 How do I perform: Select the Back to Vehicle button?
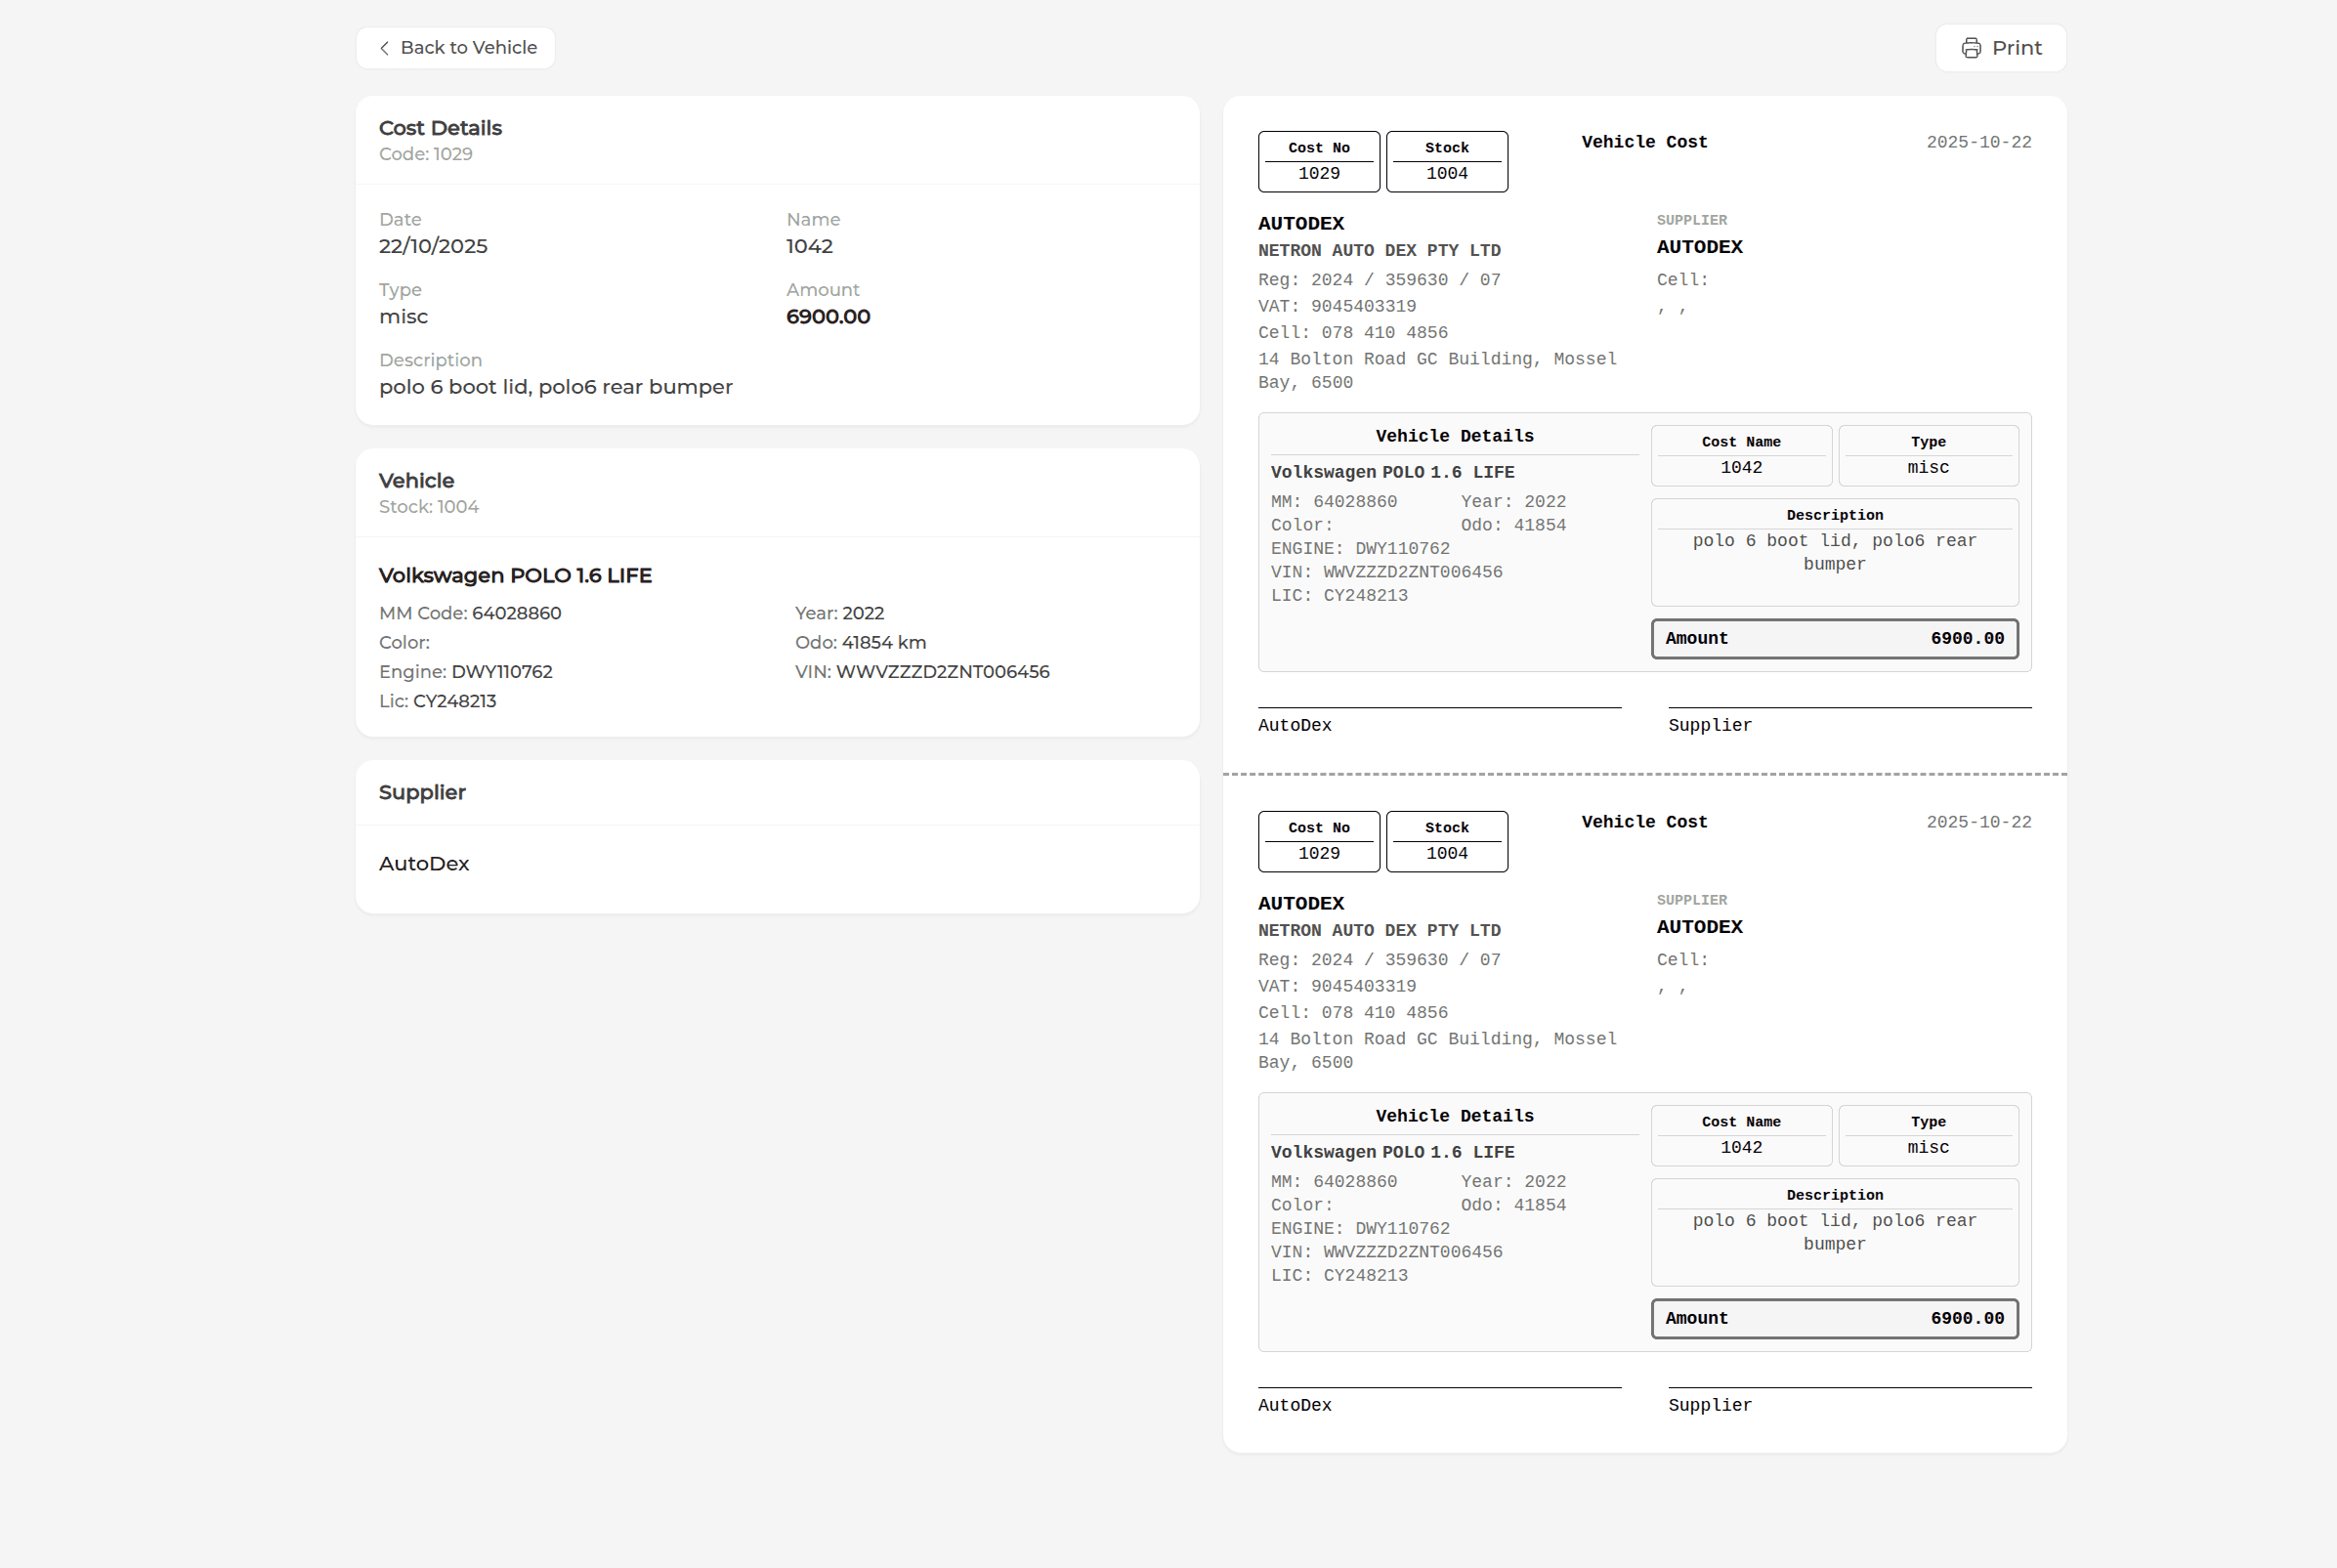455,47
